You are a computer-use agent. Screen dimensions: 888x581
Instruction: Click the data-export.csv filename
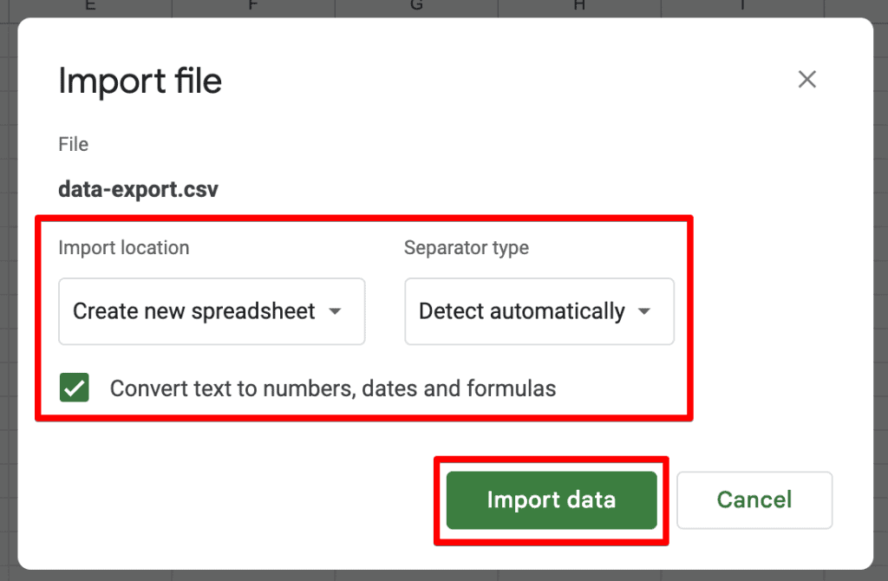click(137, 189)
